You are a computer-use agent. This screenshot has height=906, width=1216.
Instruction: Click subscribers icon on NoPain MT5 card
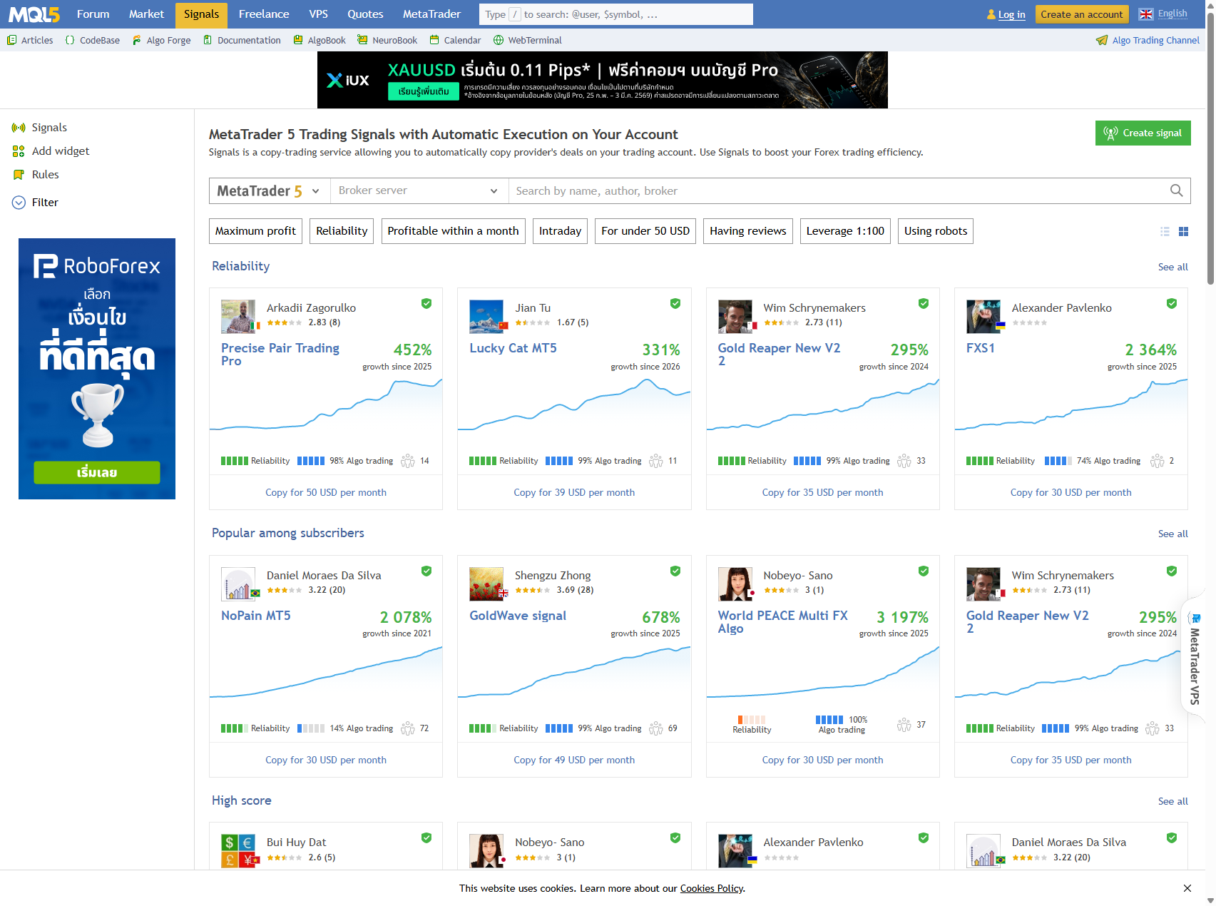(408, 728)
